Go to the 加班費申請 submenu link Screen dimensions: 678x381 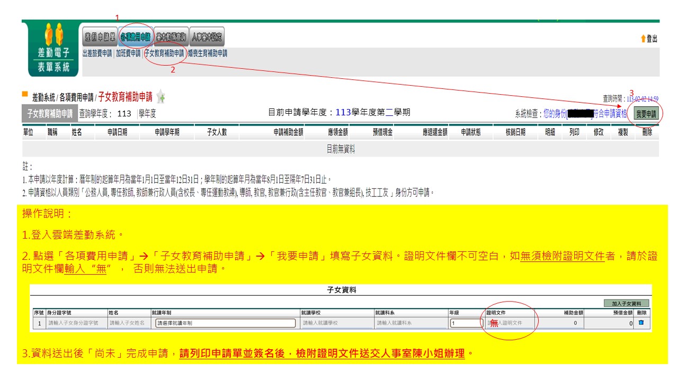pos(128,53)
